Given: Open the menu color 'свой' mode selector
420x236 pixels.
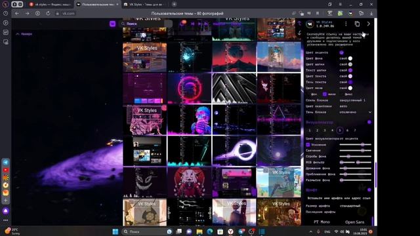Looking at the screenshot, I should [x=343, y=88].
